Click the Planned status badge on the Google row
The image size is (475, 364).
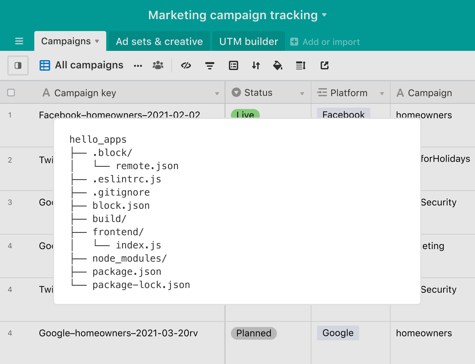(x=253, y=333)
